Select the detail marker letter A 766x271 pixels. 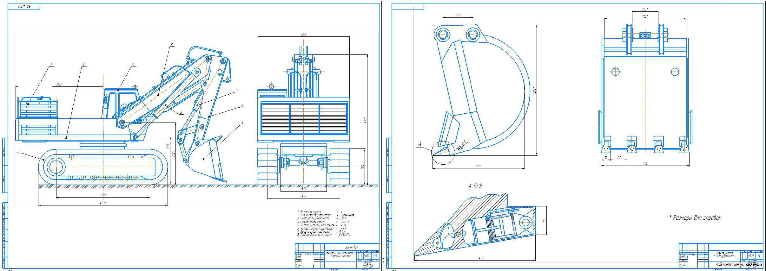[420, 144]
